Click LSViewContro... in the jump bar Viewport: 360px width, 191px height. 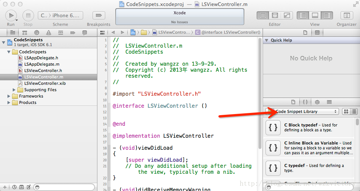[171, 32]
